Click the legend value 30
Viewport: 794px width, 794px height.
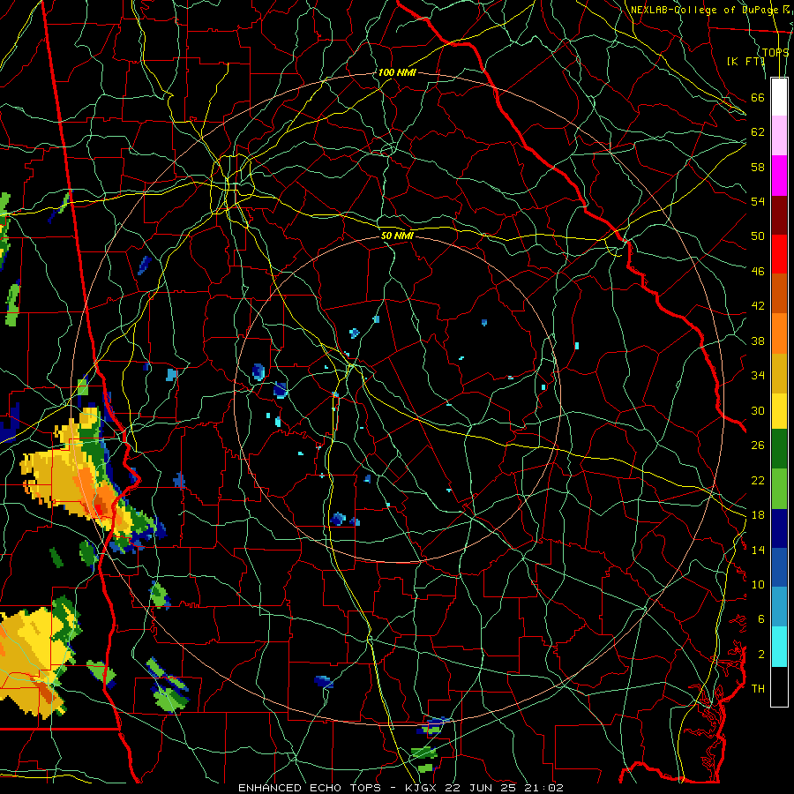pos(758,410)
